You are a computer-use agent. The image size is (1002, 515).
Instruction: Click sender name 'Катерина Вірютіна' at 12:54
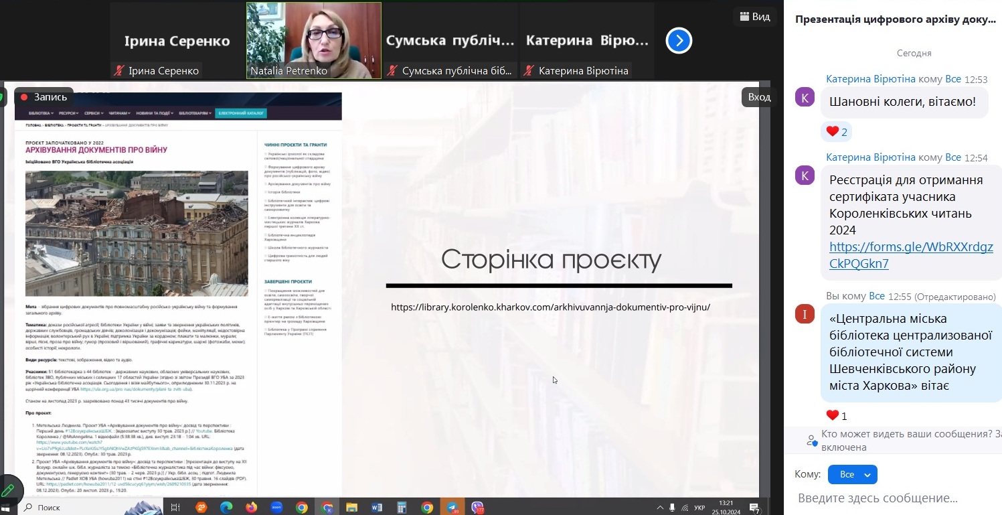click(x=870, y=157)
